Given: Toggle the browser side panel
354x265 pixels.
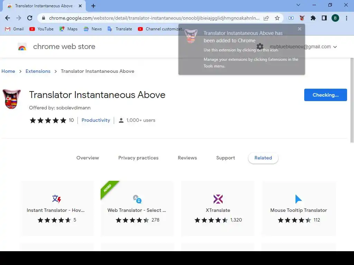Looking at the screenshot, I should click(324, 18).
